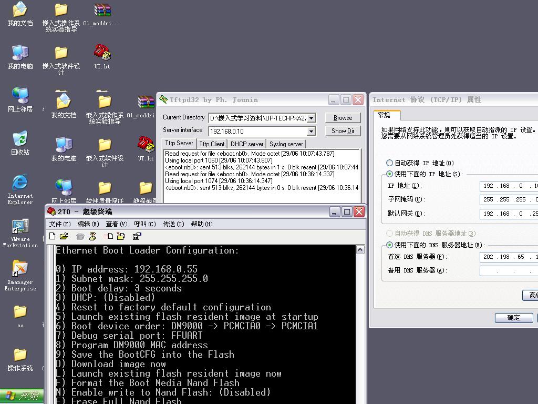Viewport: 538px width, 404px height.
Task: Click 'Program DM9000 MAC address' terminal line
Action: [132, 345]
